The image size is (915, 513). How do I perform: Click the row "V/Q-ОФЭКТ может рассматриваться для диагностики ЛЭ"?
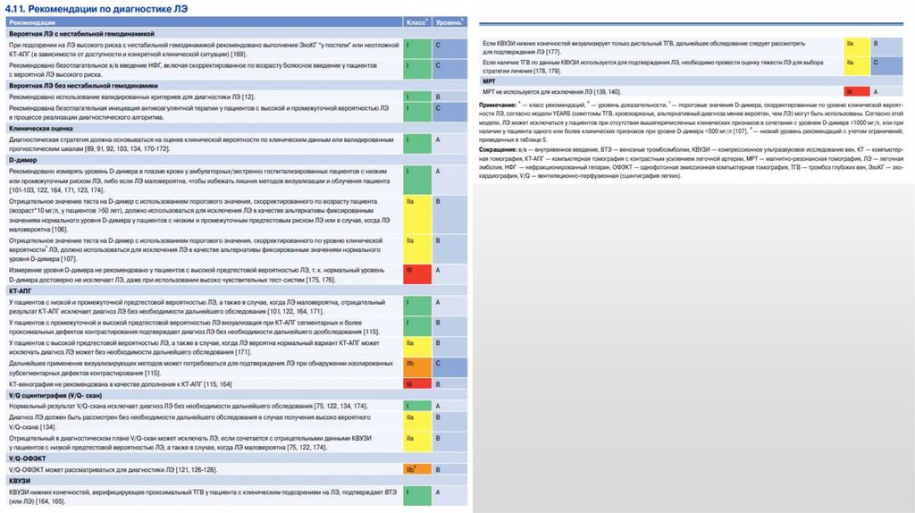pyautogui.click(x=236, y=469)
